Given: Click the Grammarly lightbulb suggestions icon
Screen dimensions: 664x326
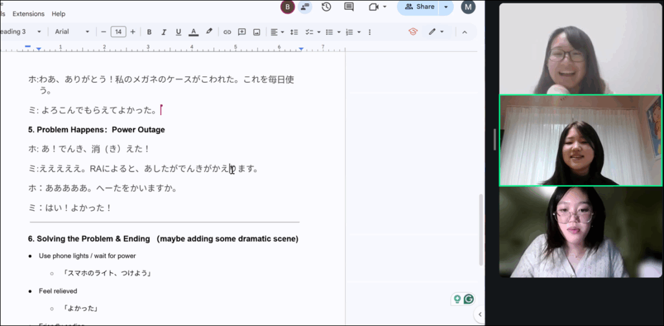Looking at the screenshot, I should (457, 299).
